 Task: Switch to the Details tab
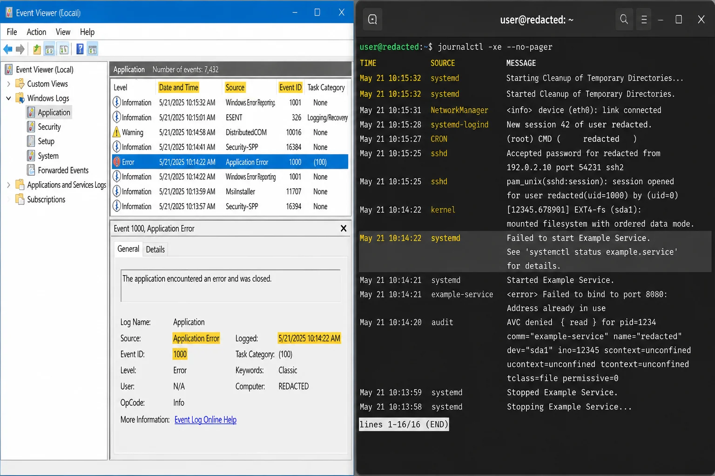pyautogui.click(x=155, y=249)
